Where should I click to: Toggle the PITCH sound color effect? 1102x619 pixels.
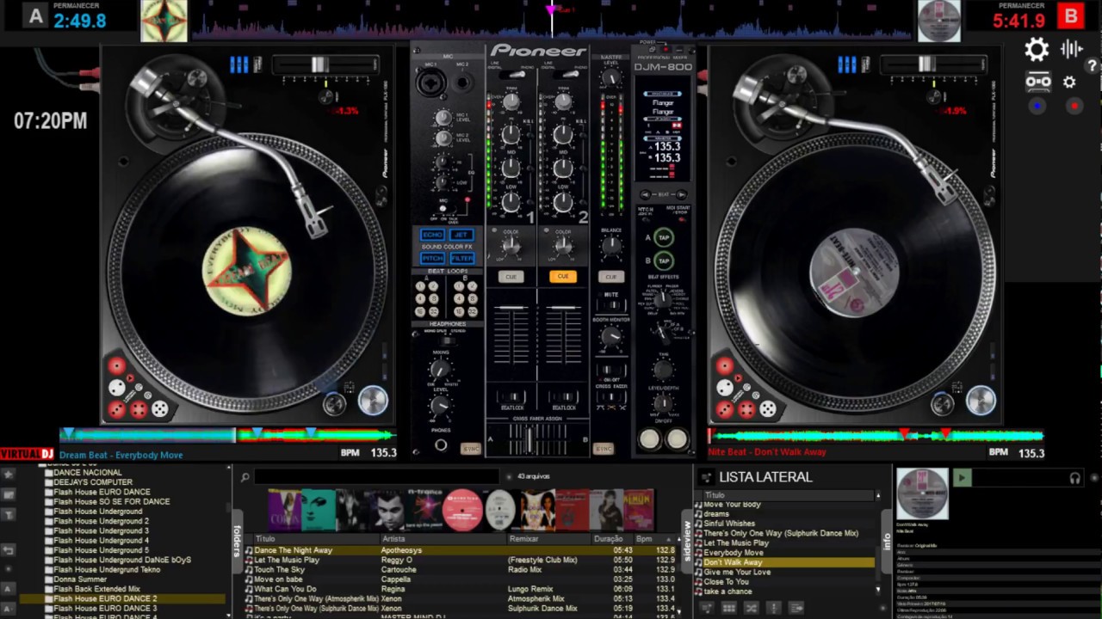[431, 258]
